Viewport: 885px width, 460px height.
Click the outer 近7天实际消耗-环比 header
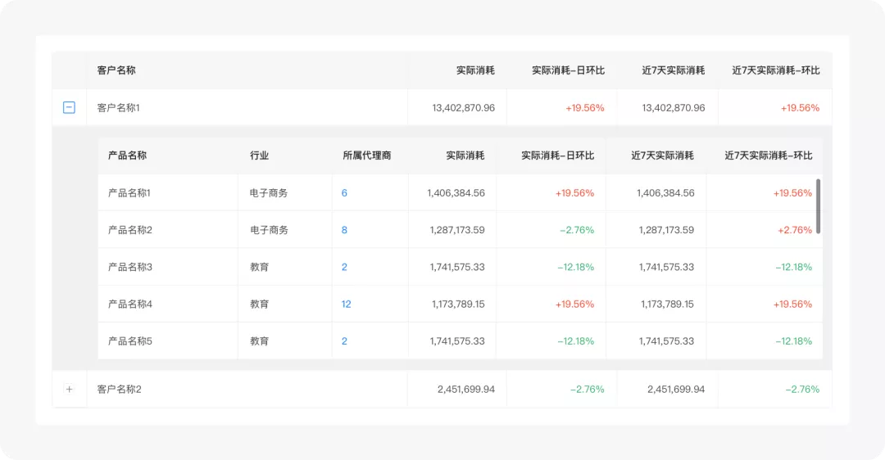775,70
